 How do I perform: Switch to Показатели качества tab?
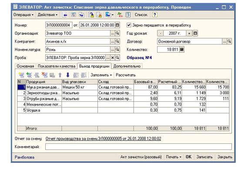[57, 66]
